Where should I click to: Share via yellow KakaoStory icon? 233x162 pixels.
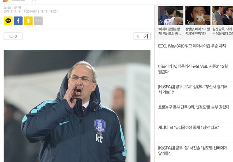[x=28, y=21]
